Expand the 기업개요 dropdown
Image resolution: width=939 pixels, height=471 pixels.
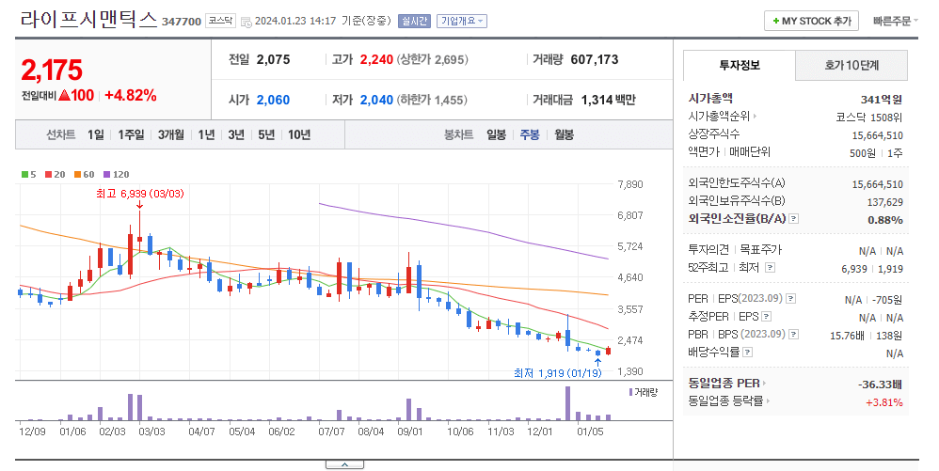coord(462,21)
